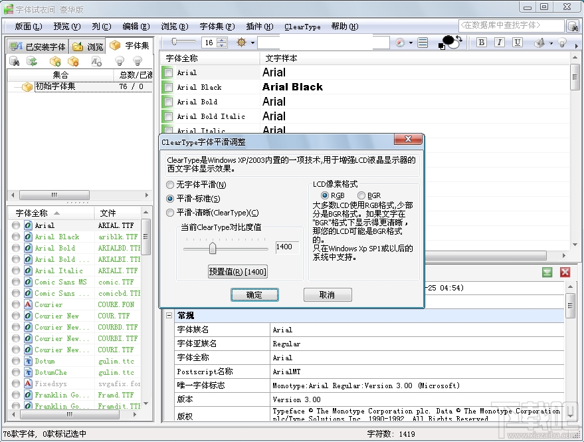
Task: Click the Dotum TrueType collection icon
Action: tap(29, 361)
